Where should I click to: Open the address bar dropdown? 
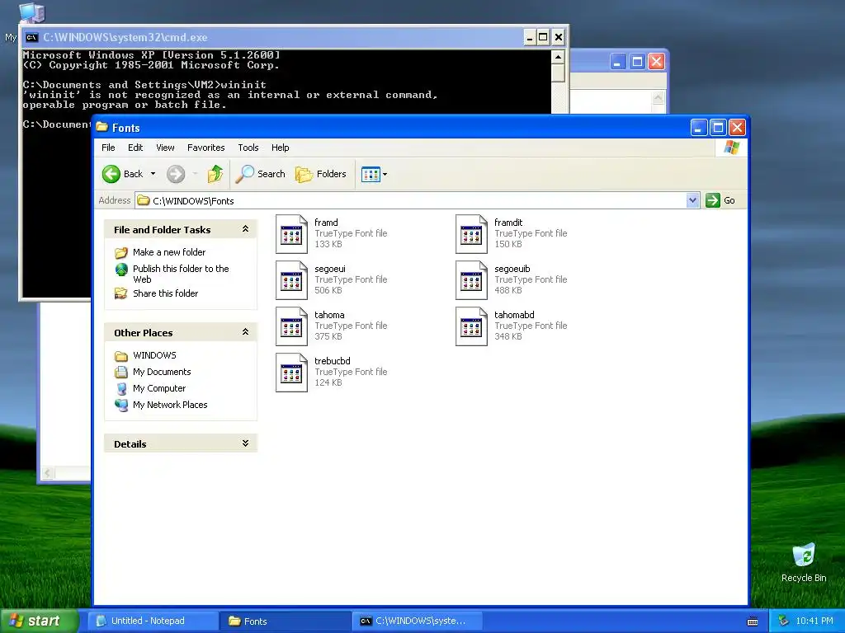click(692, 200)
